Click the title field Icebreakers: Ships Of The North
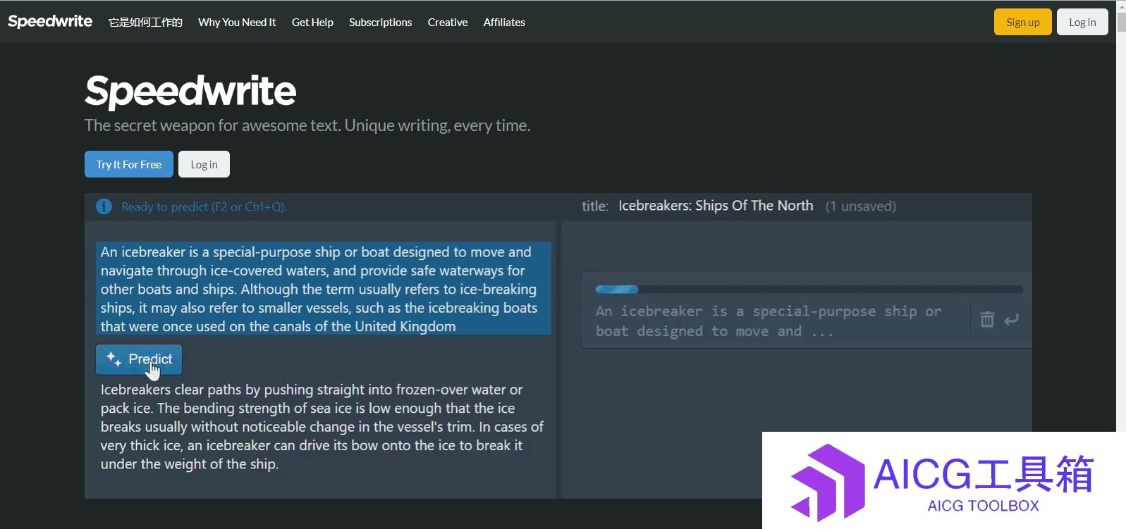The width and height of the screenshot is (1126, 529). pyautogui.click(x=716, y=206)
